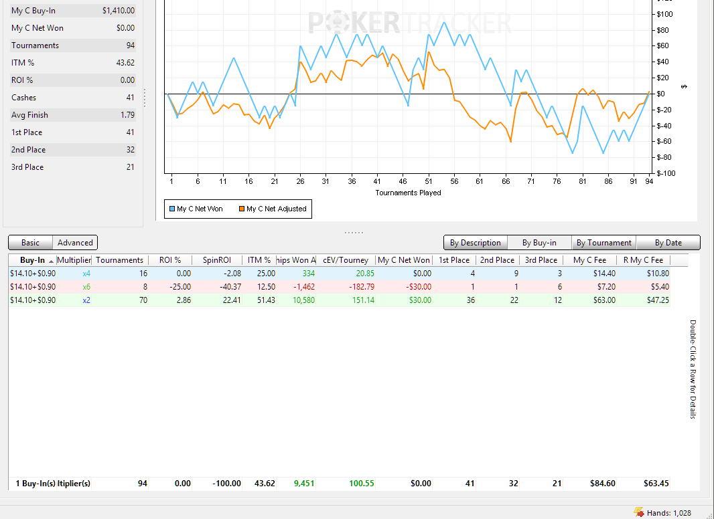714x519 pixels.
Task: Sort by the ROI % column header
Action: point(170,260)
